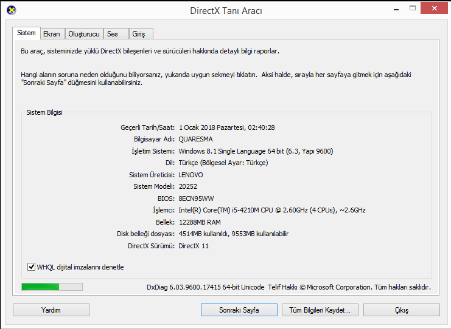Click the Geçerli Tarih/Saat label
451x329 pixels.
click(147, 127)
